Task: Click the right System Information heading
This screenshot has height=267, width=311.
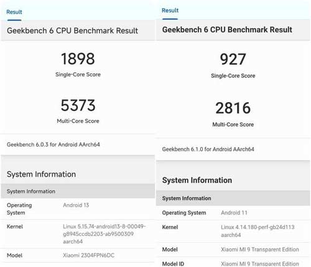Action: [x=197, y=180]
